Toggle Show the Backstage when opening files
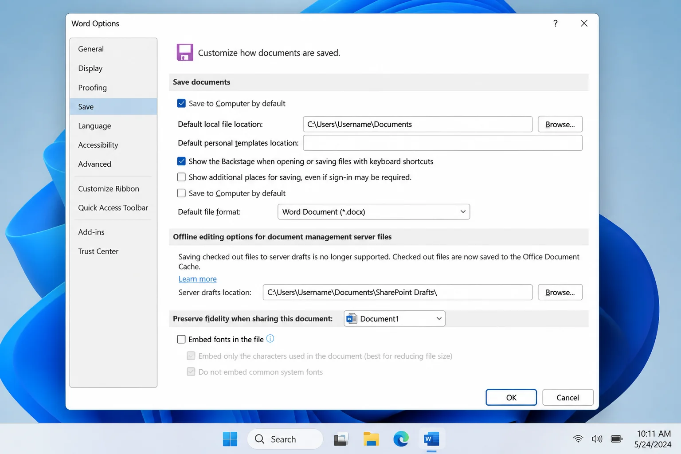 pyautogui.click(x=181, y=161)
